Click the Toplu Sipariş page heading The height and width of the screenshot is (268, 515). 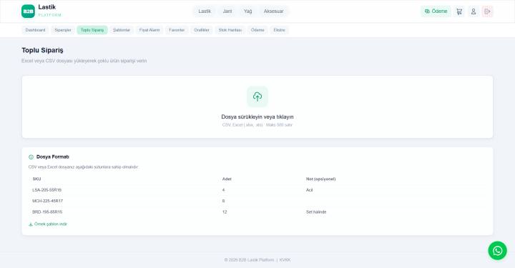pyautogui.click(x=42, y=50)
